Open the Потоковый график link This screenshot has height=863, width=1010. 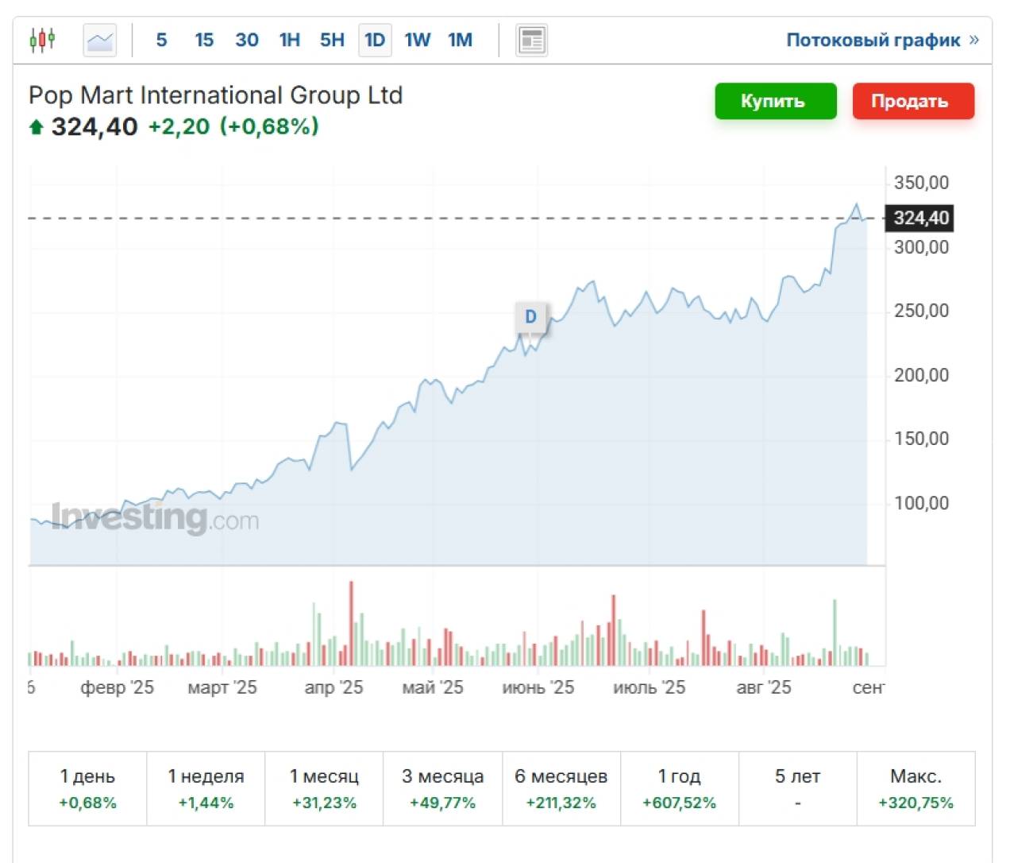882,40
